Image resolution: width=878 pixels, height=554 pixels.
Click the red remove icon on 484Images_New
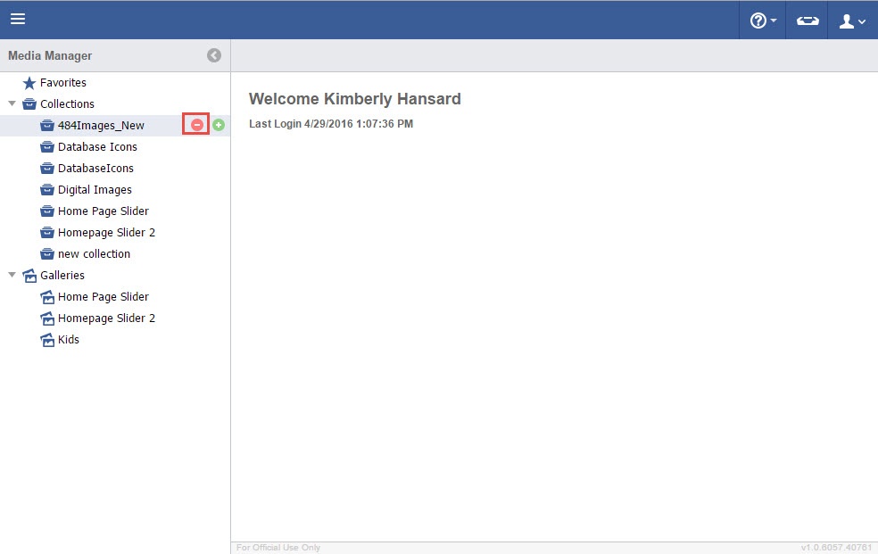[x=196, y=125]
